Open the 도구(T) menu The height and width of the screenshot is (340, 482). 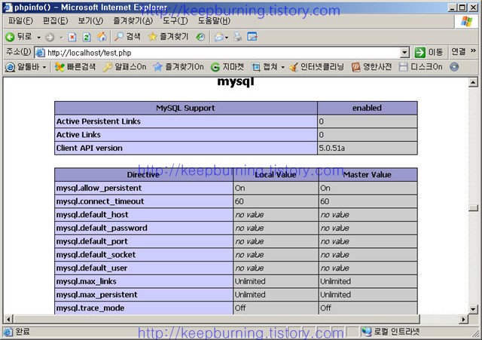pos(175,21)
